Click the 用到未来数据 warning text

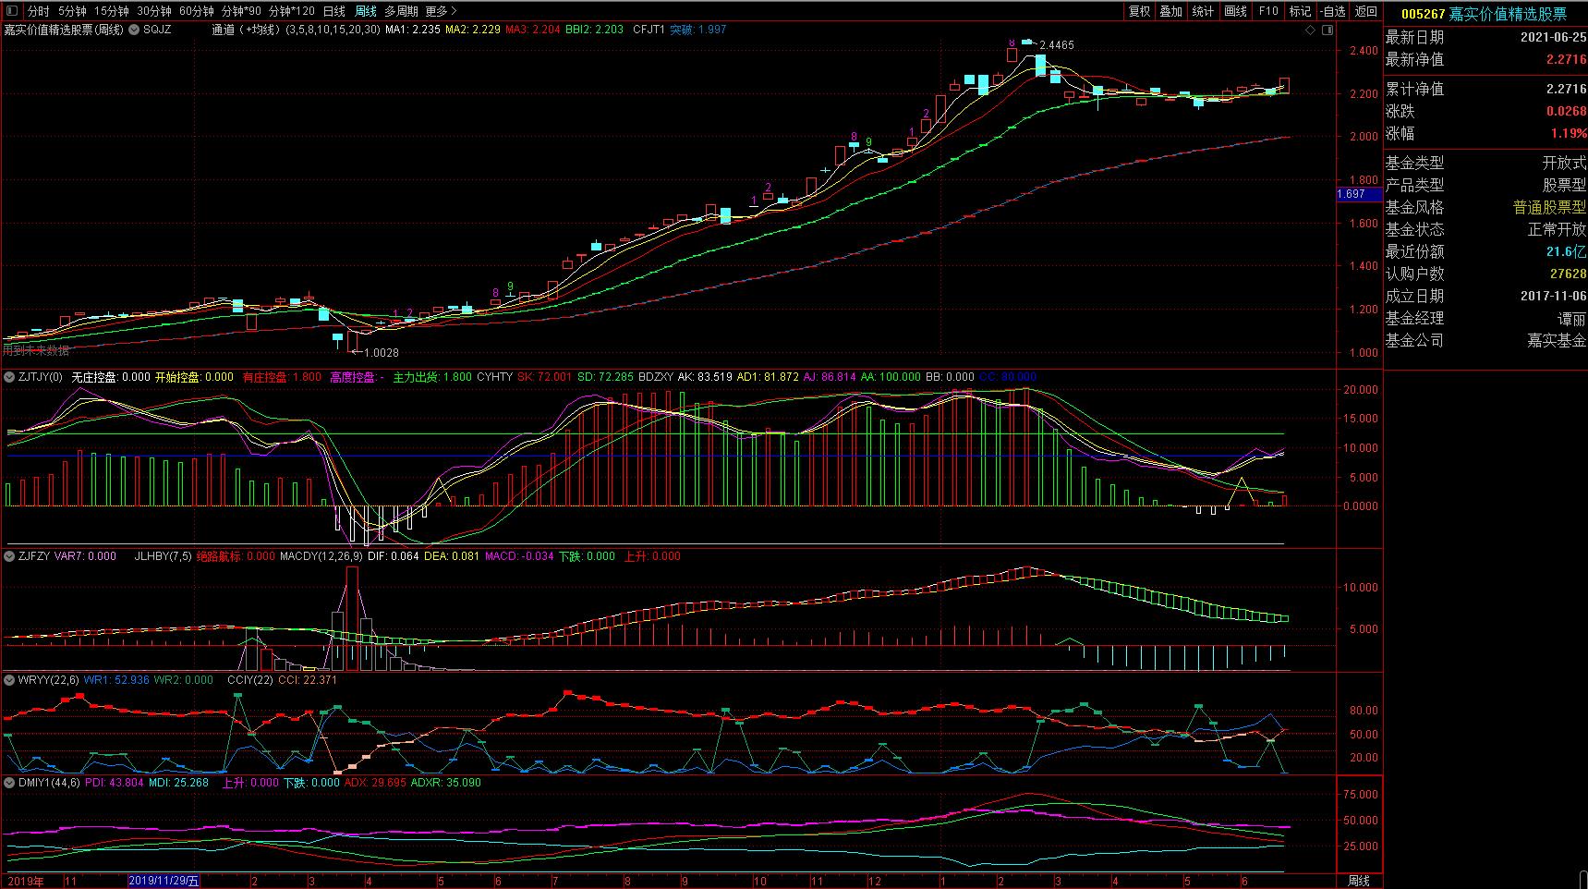[36, 350]
